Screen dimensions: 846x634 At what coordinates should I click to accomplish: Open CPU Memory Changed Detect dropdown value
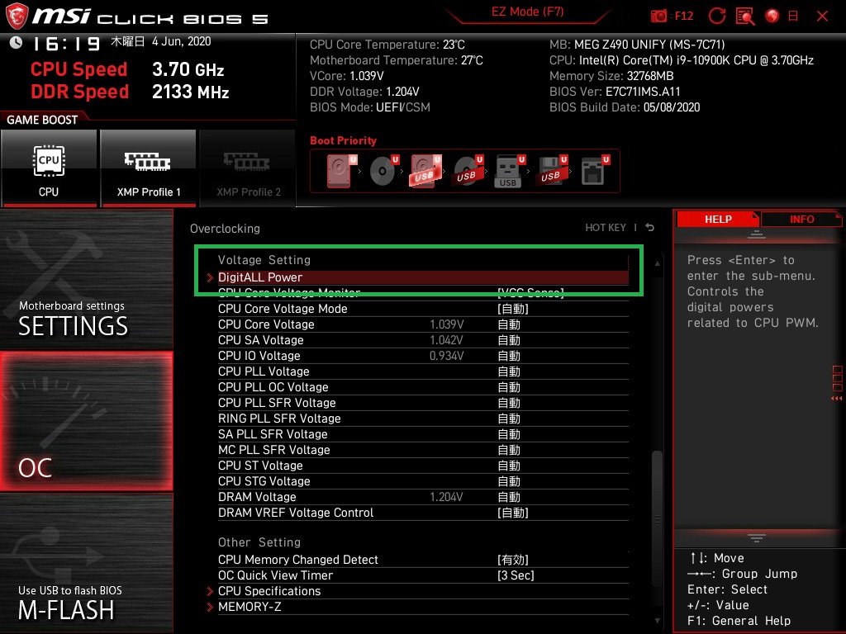click(x=512, y=560)
